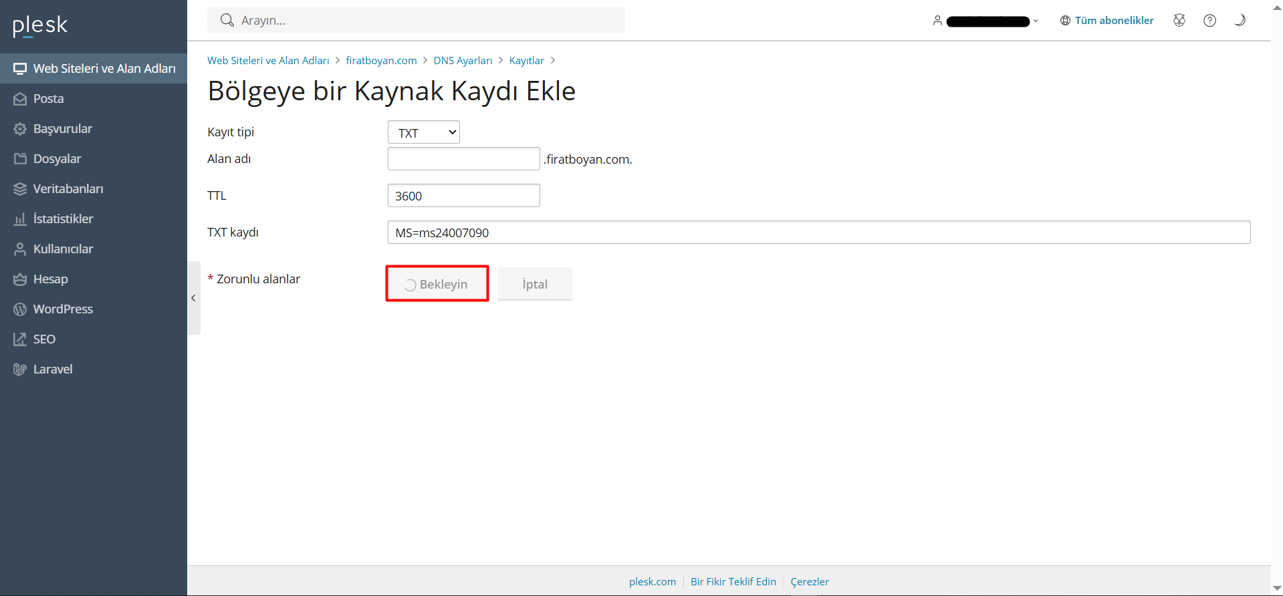The image size is (1283, 596).
Task: Click the scrollbar down arrow
Action: pos(1277,589)
